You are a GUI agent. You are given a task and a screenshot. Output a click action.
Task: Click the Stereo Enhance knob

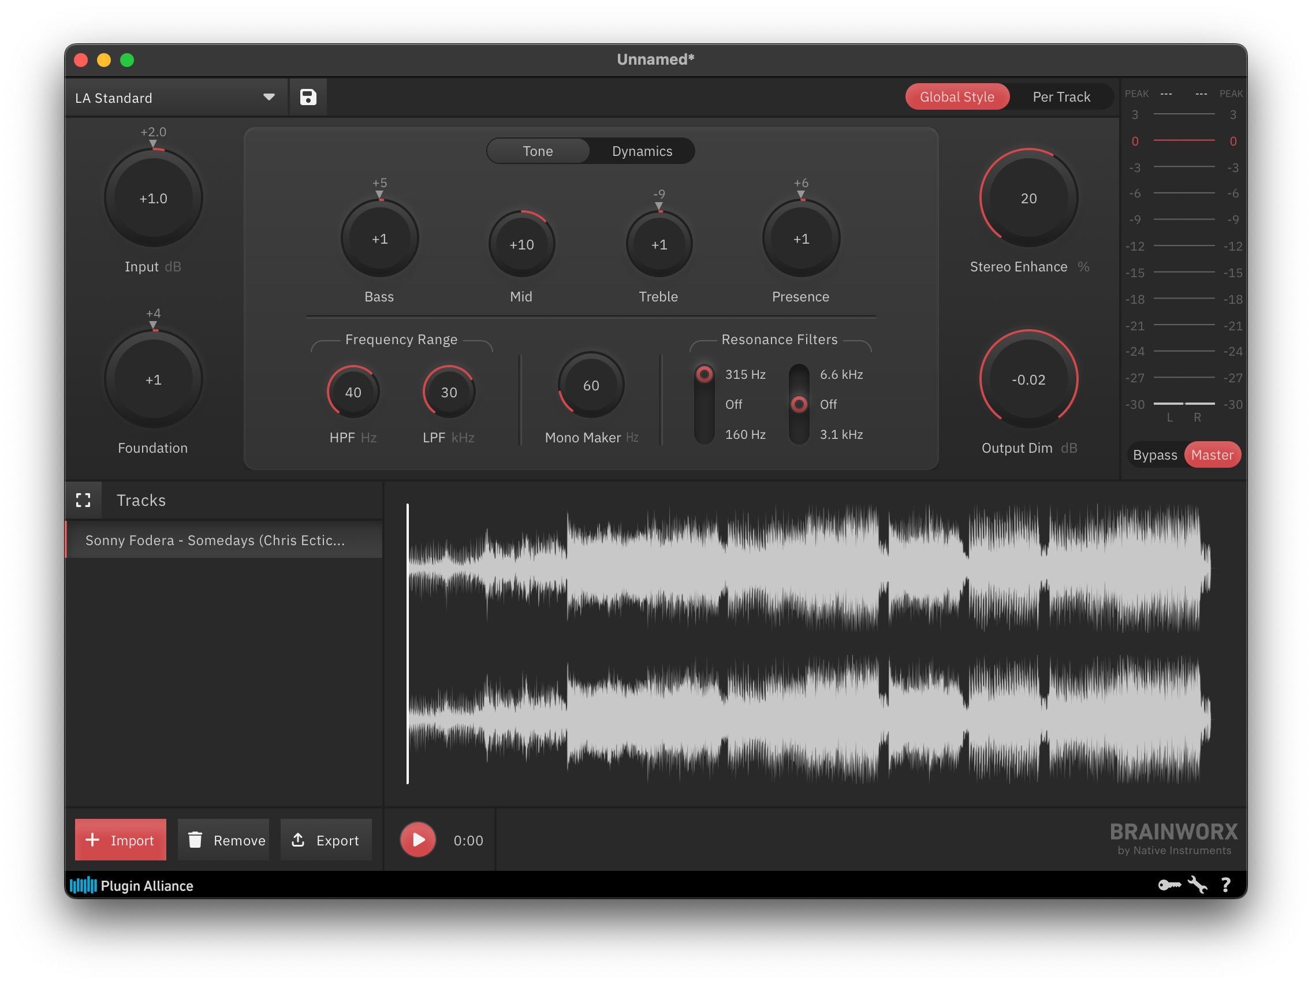point(1028,198)
